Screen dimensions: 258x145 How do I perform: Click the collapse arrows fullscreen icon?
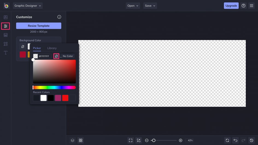(139, 140)
